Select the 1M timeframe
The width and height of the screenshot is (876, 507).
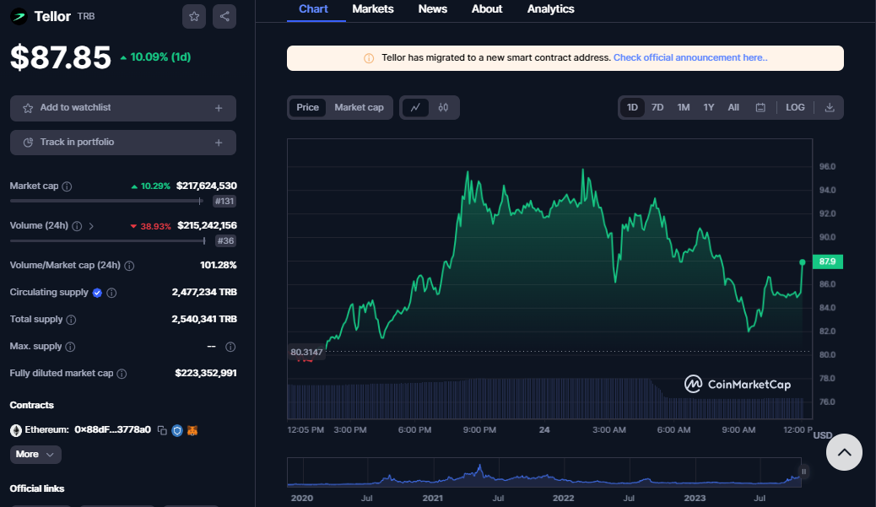point(684,107)
